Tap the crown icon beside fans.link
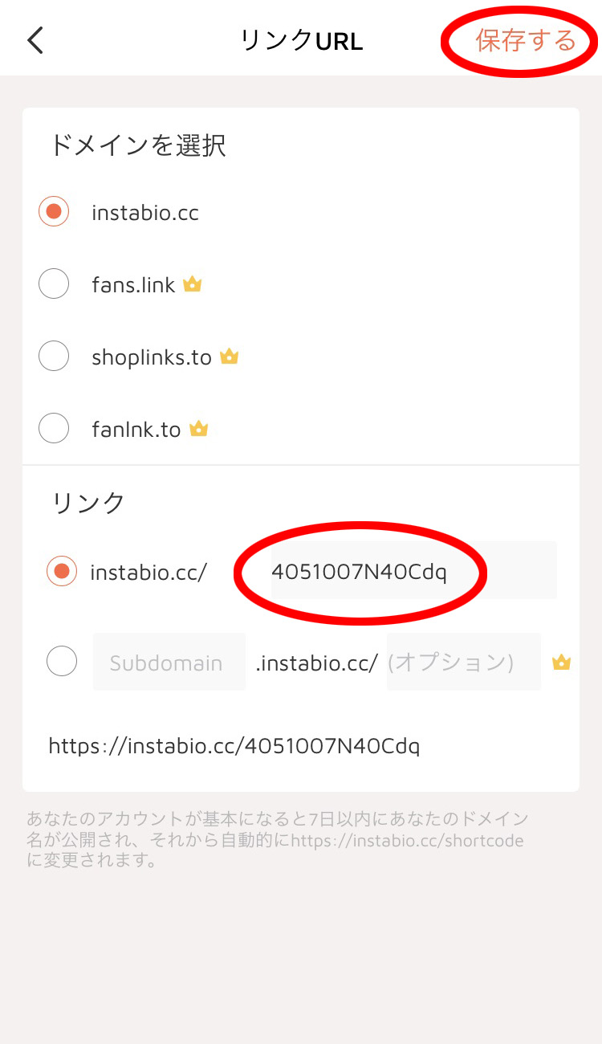Screen dimensions: 602x1044 (192, 284)
